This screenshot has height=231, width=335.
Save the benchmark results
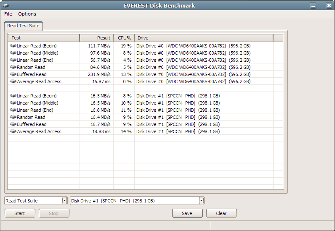pos(187,213)
